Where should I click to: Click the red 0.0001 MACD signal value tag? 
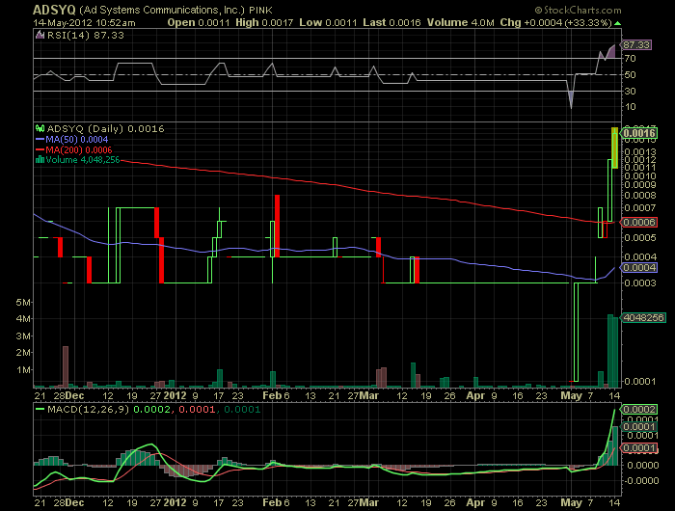click(x=639, y=448)
